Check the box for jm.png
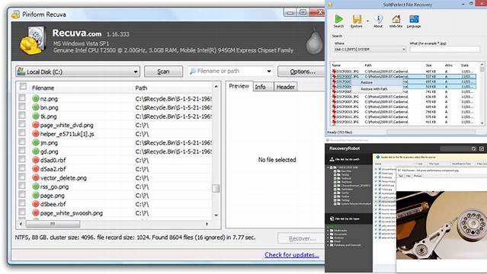The image size is (487, 274). (22, 142)
